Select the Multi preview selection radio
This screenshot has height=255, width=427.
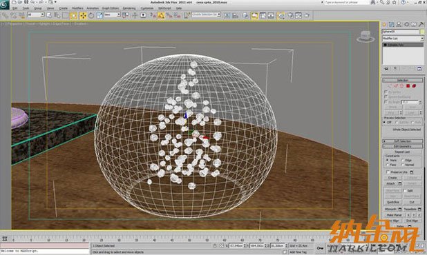413,123
